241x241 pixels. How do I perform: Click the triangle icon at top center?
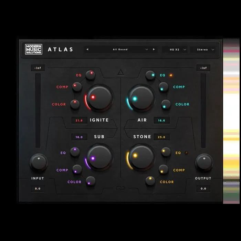click(120, 72)
